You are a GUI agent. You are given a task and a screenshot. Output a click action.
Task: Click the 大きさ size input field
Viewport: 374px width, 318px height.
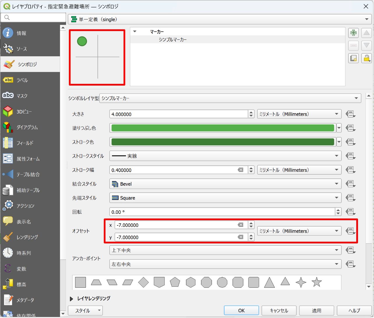pos(179,114)
